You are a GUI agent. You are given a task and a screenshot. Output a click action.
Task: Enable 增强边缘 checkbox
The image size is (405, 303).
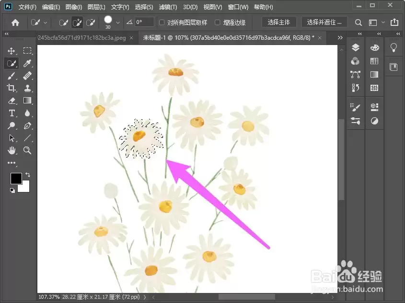pos(218,22)
